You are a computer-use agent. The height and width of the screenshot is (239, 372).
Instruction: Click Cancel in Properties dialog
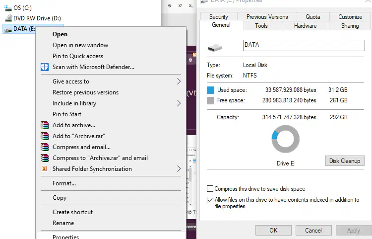[313, 230]
